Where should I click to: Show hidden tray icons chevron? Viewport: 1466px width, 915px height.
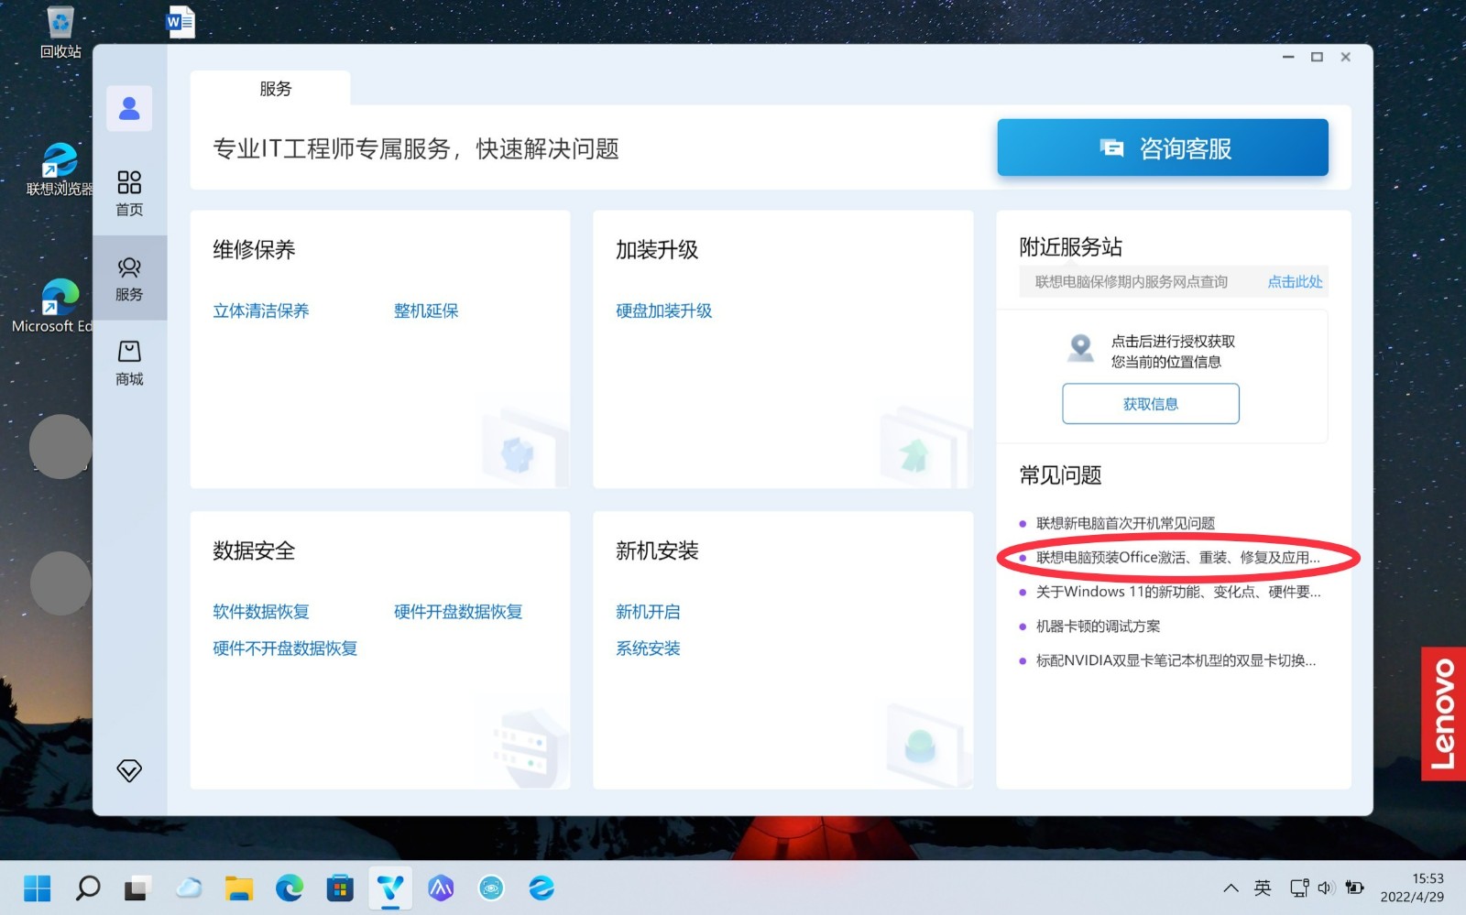click(1231, 888)
